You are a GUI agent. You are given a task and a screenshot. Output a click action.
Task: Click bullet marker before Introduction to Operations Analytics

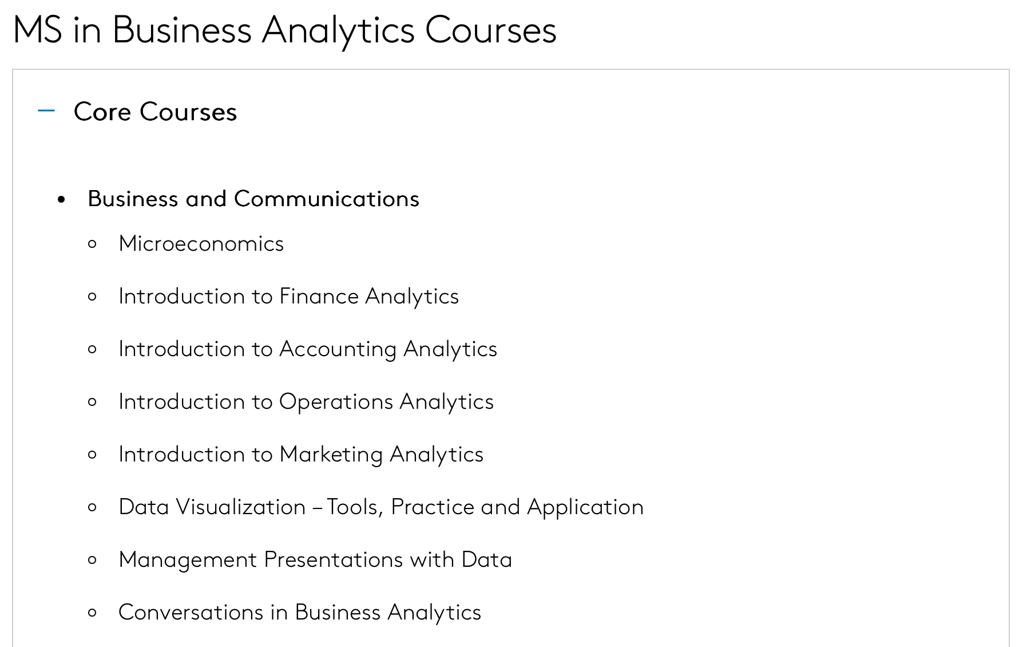pyautogui.click(x=93, y=403)
